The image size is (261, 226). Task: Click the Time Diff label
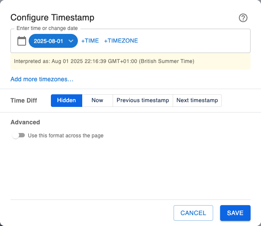coord(23,100)
